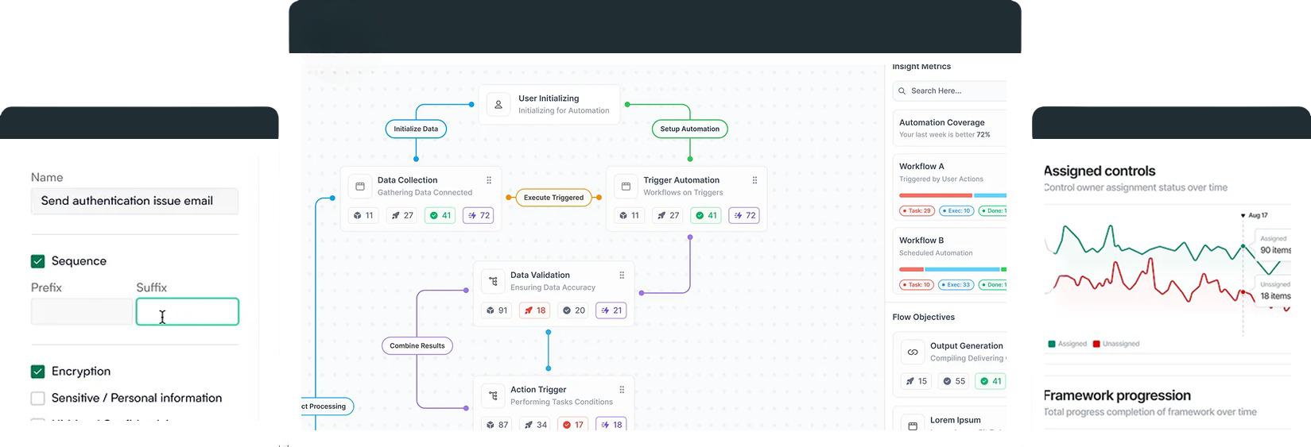The width and height of the screenshot is (1311, 447).
Task: Click the link icon beside Output Generation
Action: point(913,352)
